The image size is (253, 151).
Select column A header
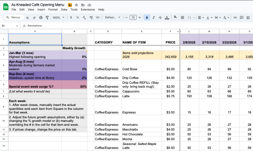[35, 32]
